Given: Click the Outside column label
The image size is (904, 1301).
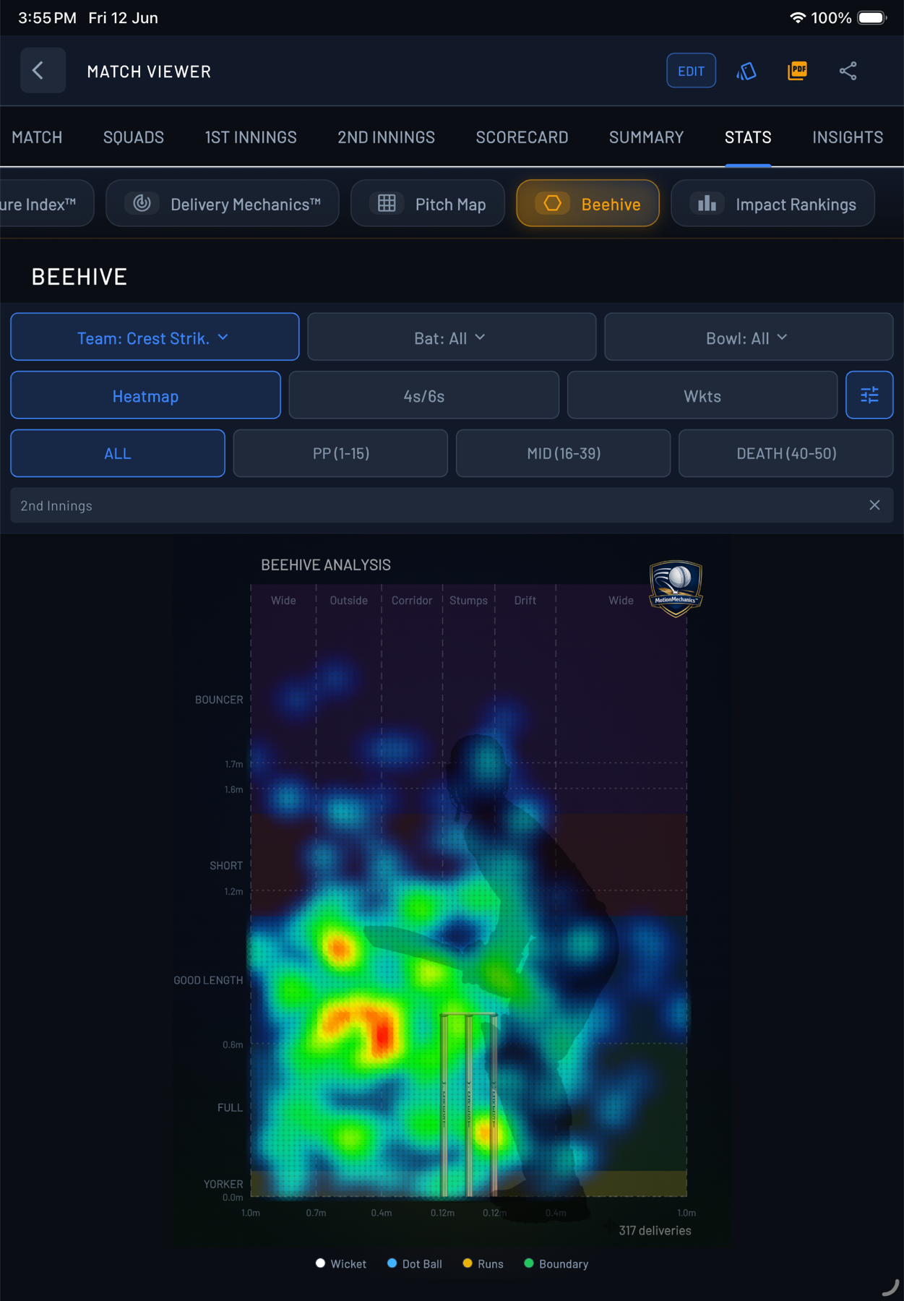Looking at the screenshot, I should [x=348, y=601].
